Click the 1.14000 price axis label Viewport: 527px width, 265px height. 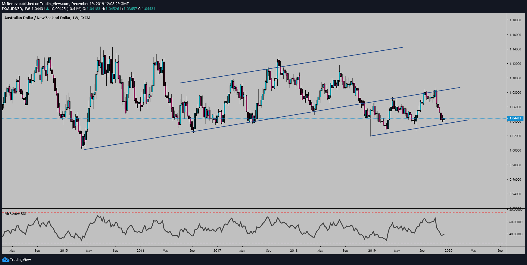515,49
